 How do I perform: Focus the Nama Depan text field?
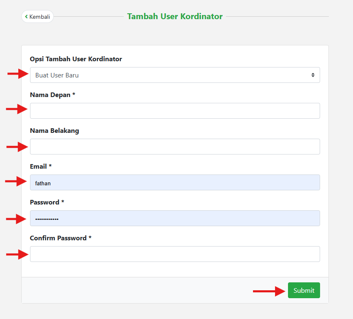tap(175, 111)
